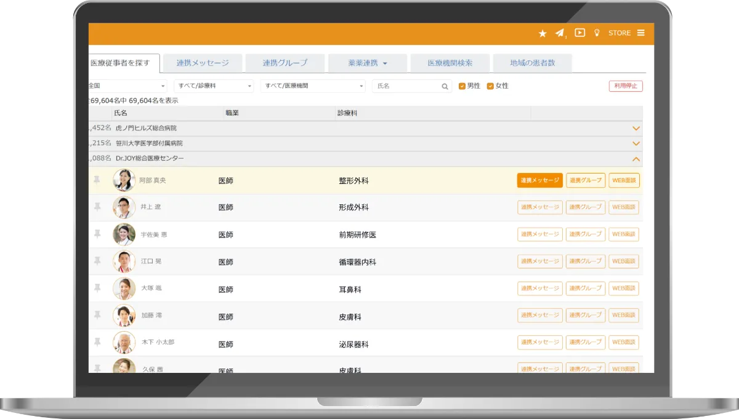Open STORE in the header
Screen dimensions: 739x419
620,33
